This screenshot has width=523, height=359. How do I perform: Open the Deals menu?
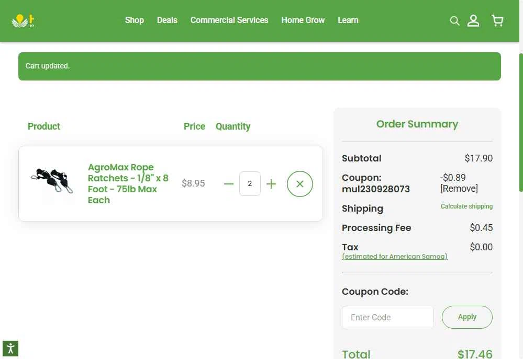pos(167,20)
